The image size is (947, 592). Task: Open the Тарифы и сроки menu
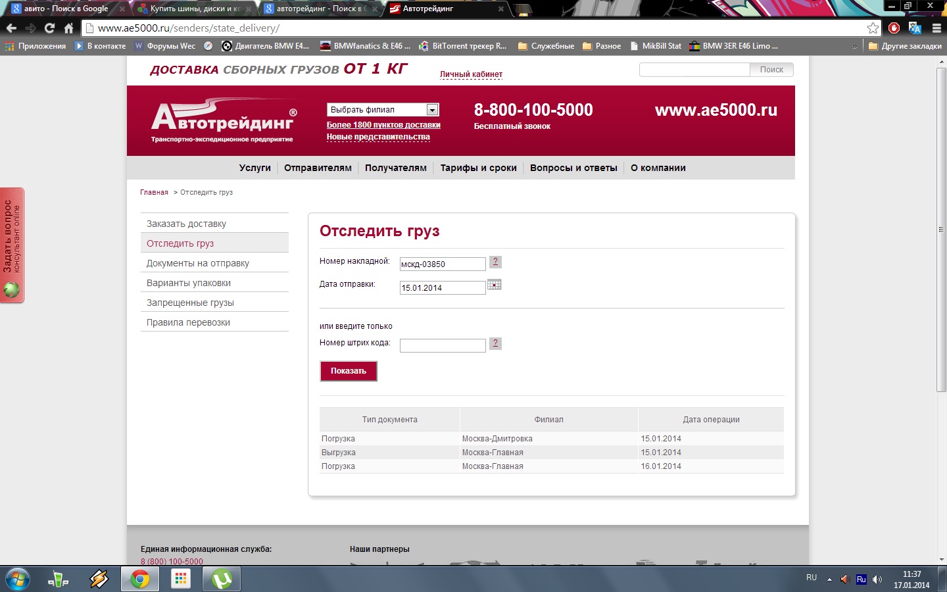coord(478,168)
